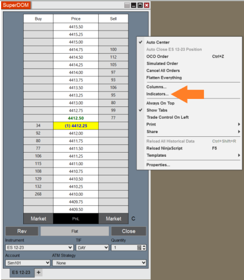Screen dimensions: 244x280
Task: Click the SuperDOM window link icon
Action: 127,5
